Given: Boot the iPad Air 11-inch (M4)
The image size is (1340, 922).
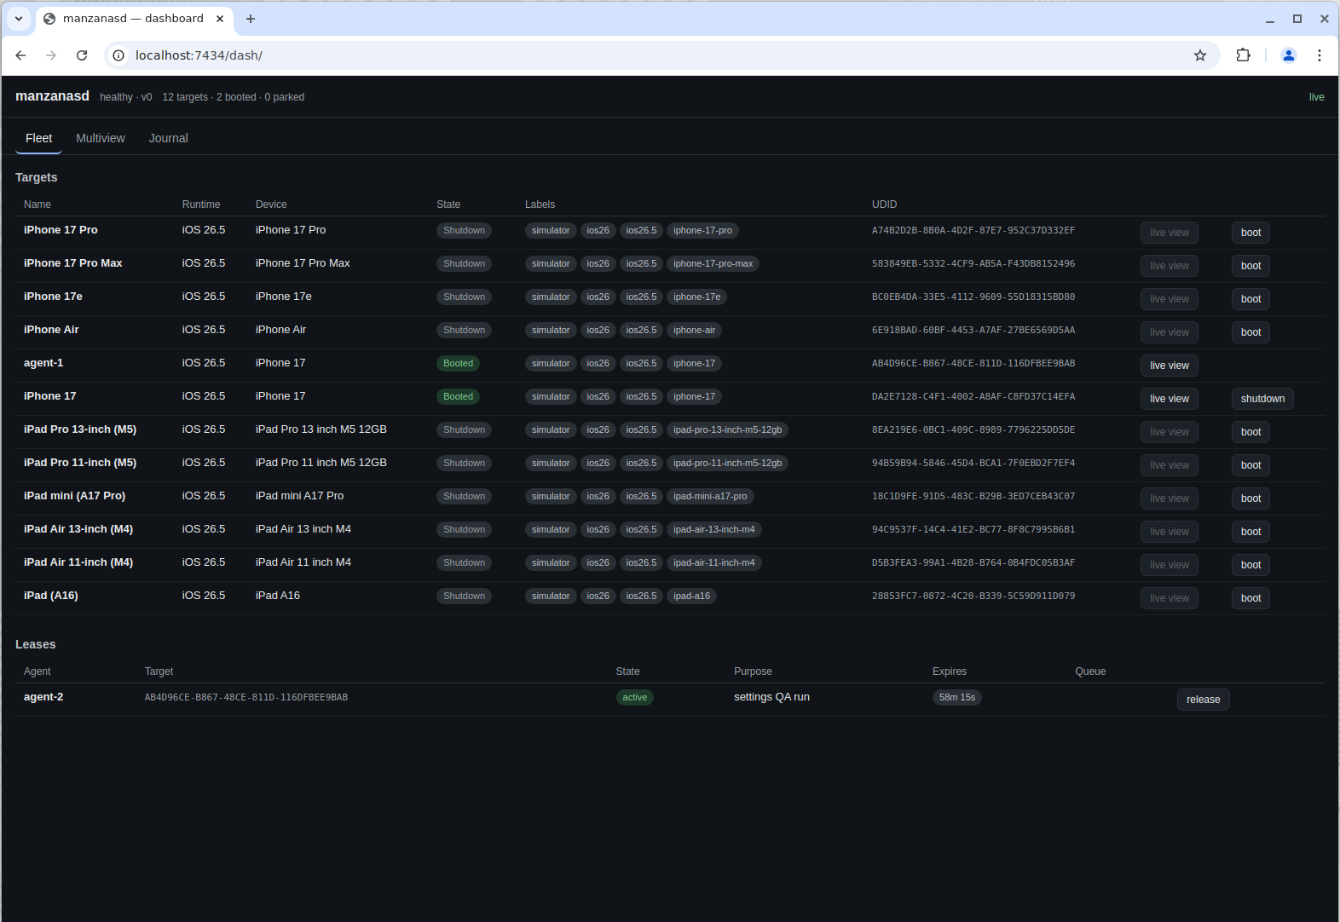Looking at the screenshot, I should coord(1250,565).
